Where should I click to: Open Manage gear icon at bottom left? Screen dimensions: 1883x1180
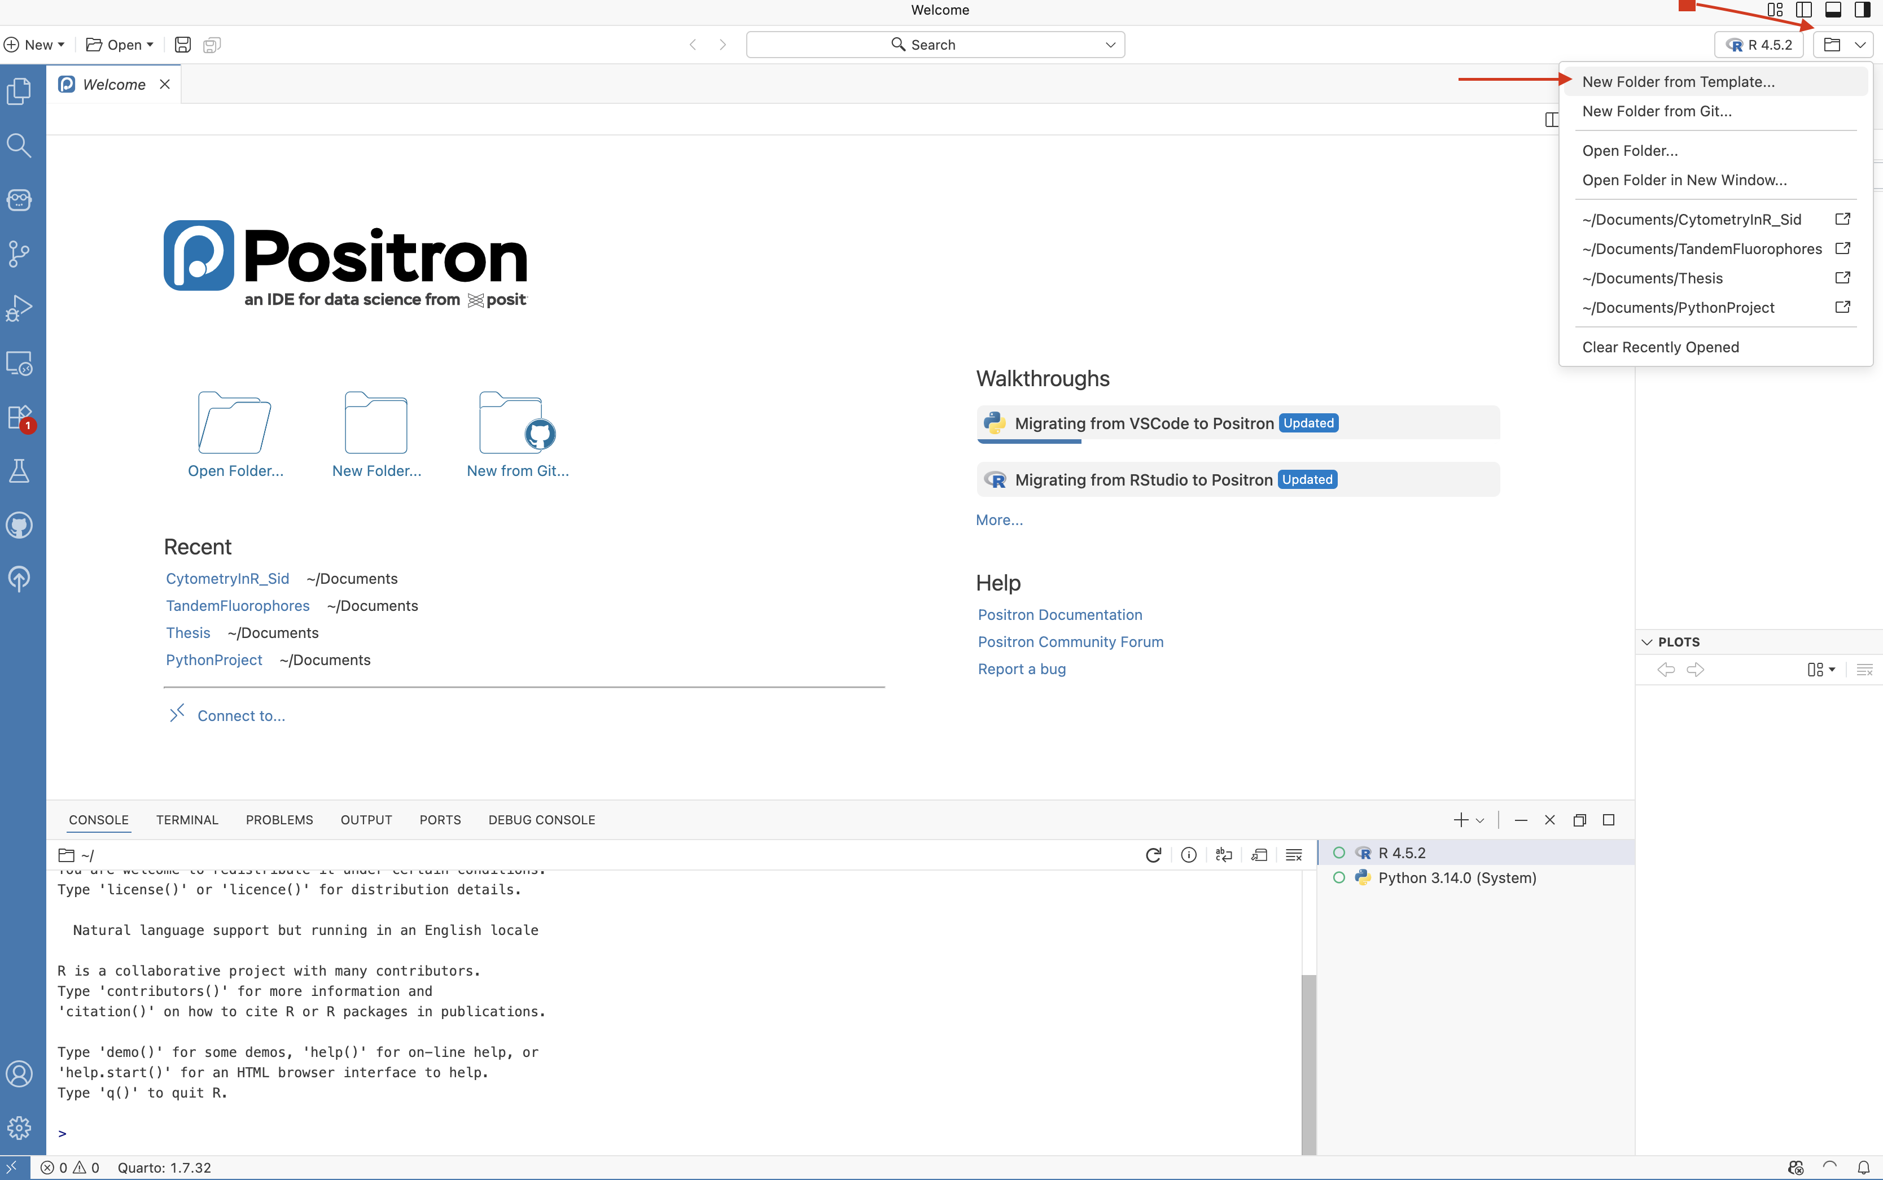(x=19, y=1127)
